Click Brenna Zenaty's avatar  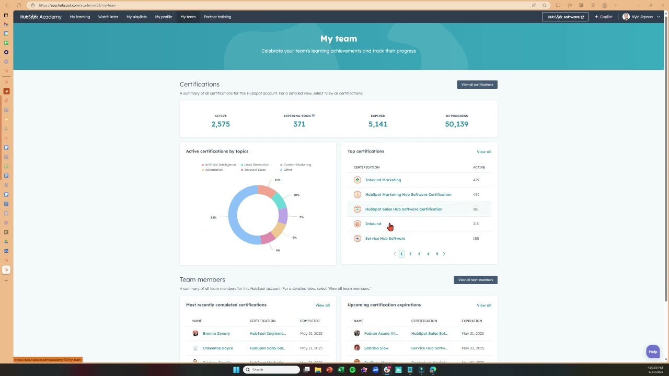point(195,333)
